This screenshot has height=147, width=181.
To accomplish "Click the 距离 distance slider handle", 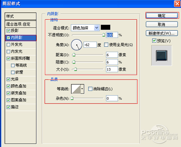I will point(74,55).
